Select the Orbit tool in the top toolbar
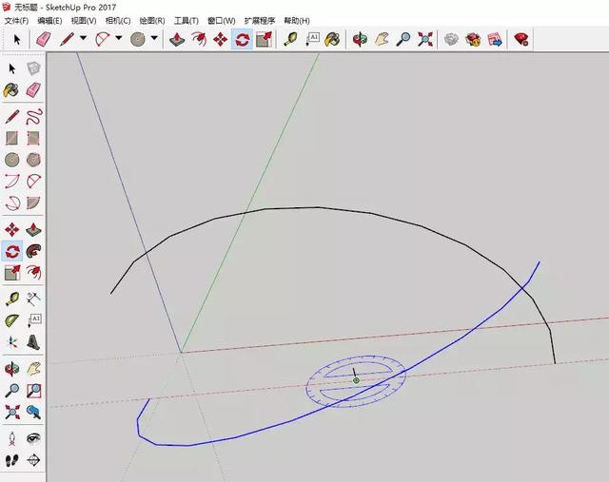 click(360, 39)
